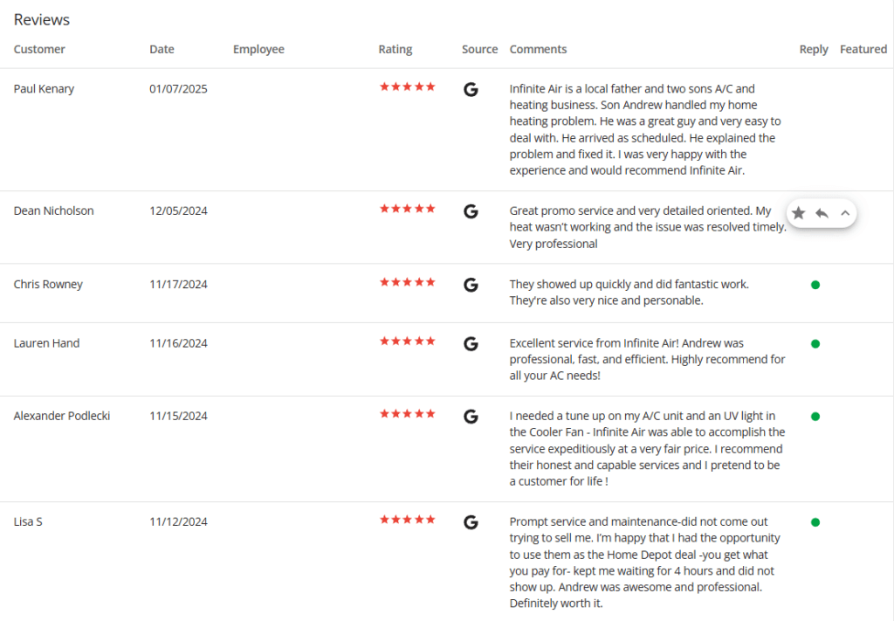Collapse the hover action menu chevron
The width and height of the screenshot is (894, 621).
[844, 213]
